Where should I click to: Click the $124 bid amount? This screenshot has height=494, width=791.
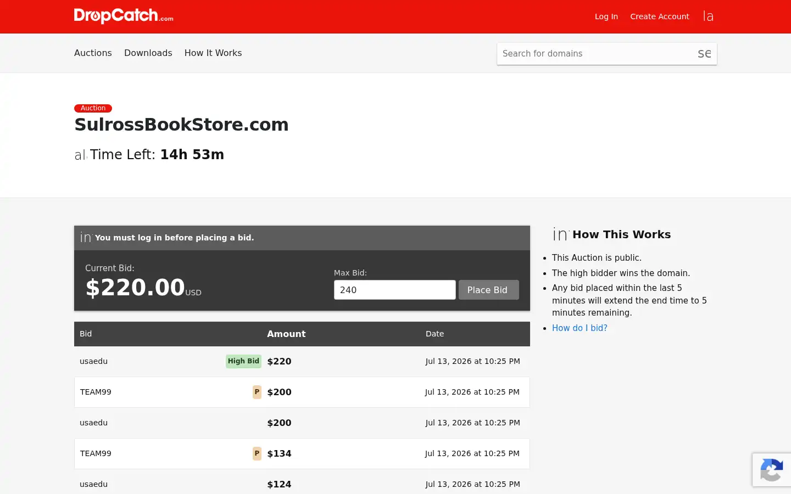[279, 484]
